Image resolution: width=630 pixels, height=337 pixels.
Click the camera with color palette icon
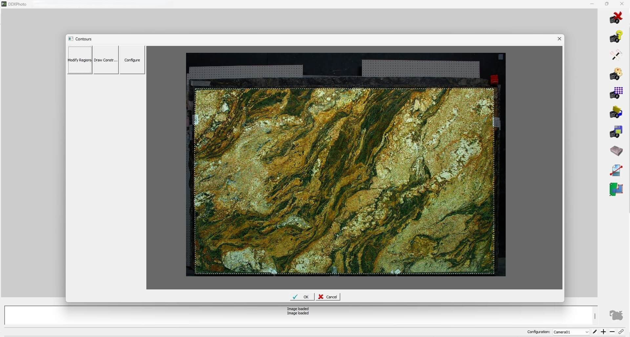616,74
